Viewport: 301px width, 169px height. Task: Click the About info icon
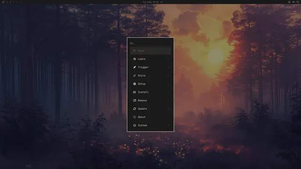pos(135,117)
